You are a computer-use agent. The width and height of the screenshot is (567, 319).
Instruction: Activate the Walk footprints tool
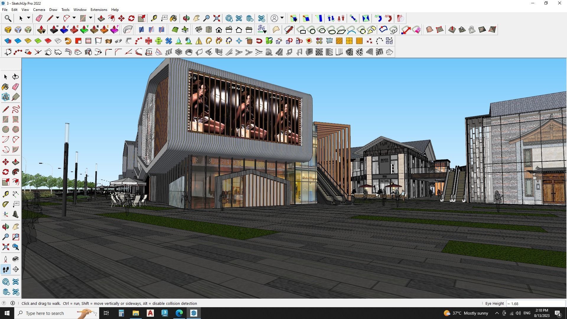(6, 269)
